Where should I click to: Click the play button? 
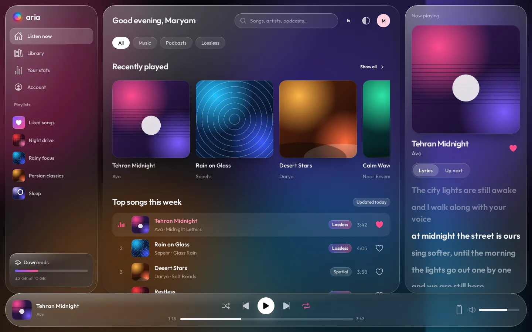point(266,306)
